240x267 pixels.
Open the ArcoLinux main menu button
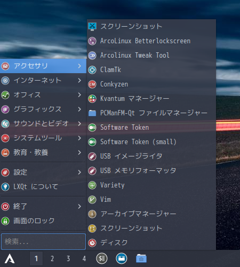10,258
